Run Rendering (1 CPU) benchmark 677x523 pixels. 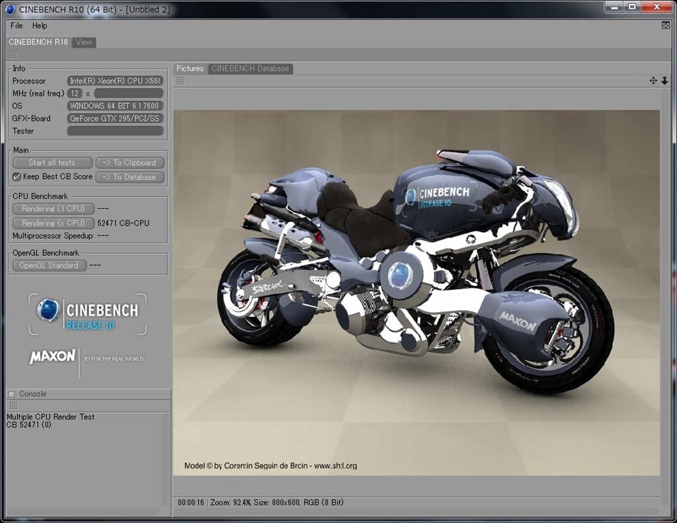[54, 208]
